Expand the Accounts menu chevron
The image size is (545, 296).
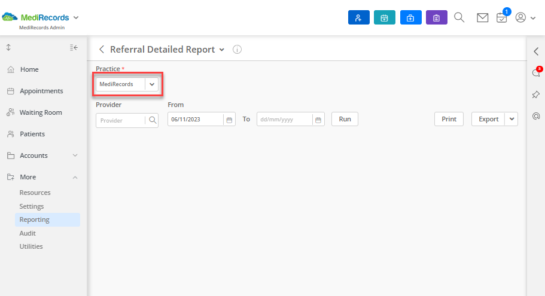[x=75, y=155]
